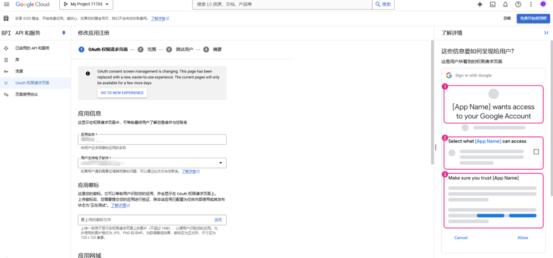Click the info icon in the OAuth notice
Screen dimensions: 553x258
click(88, 73)
